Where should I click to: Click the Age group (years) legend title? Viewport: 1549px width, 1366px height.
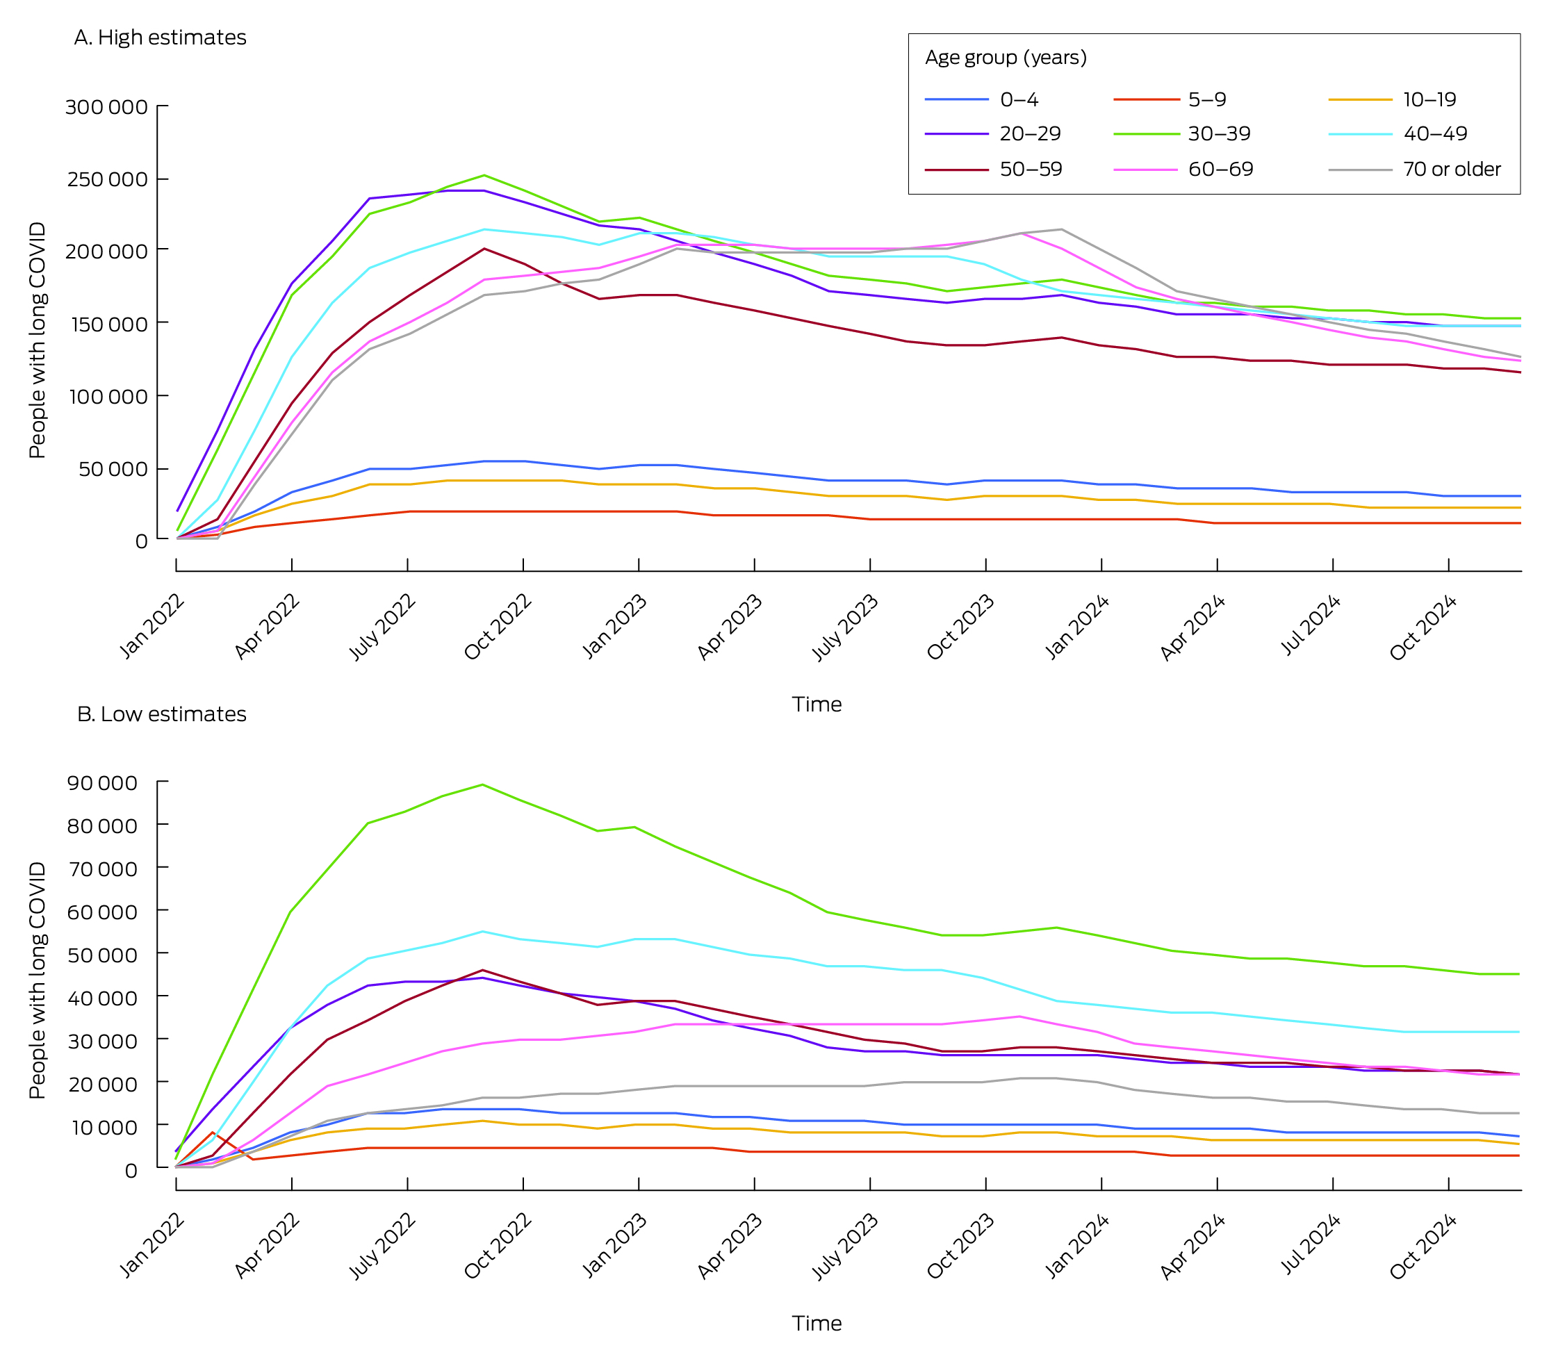(x=1006, y=58)
